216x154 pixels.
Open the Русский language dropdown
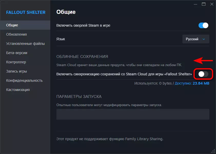(196, 39)
